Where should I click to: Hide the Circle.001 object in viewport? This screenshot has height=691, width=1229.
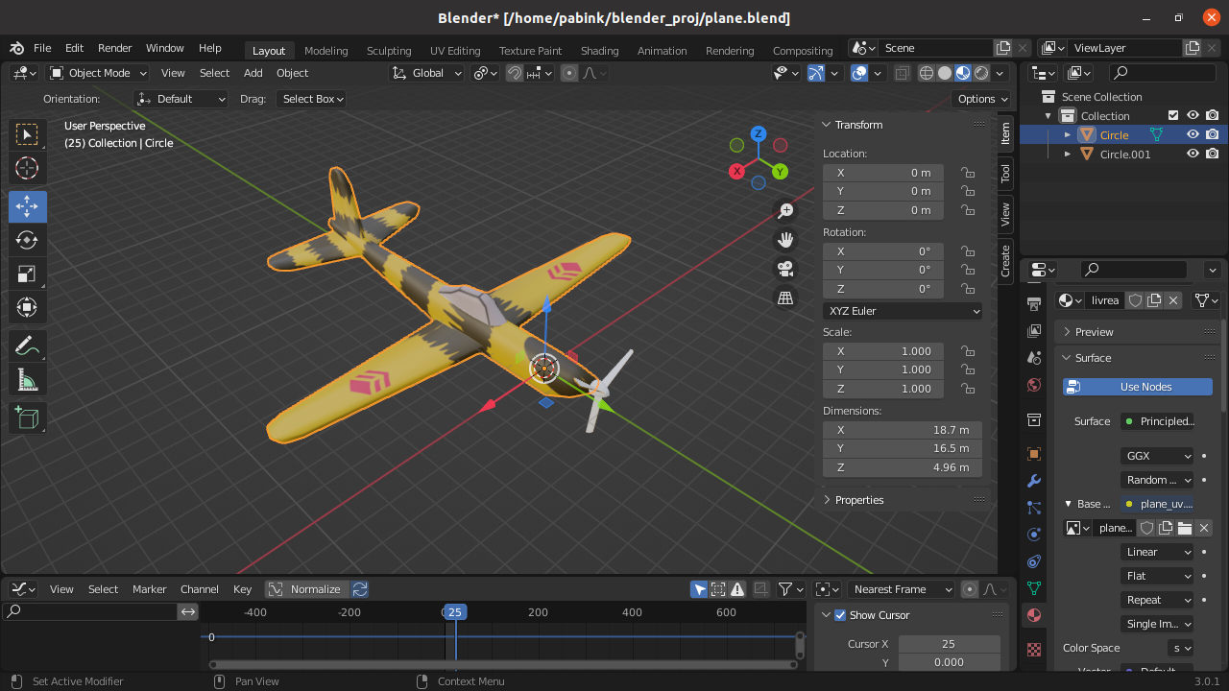click(x=1193, y=154)
